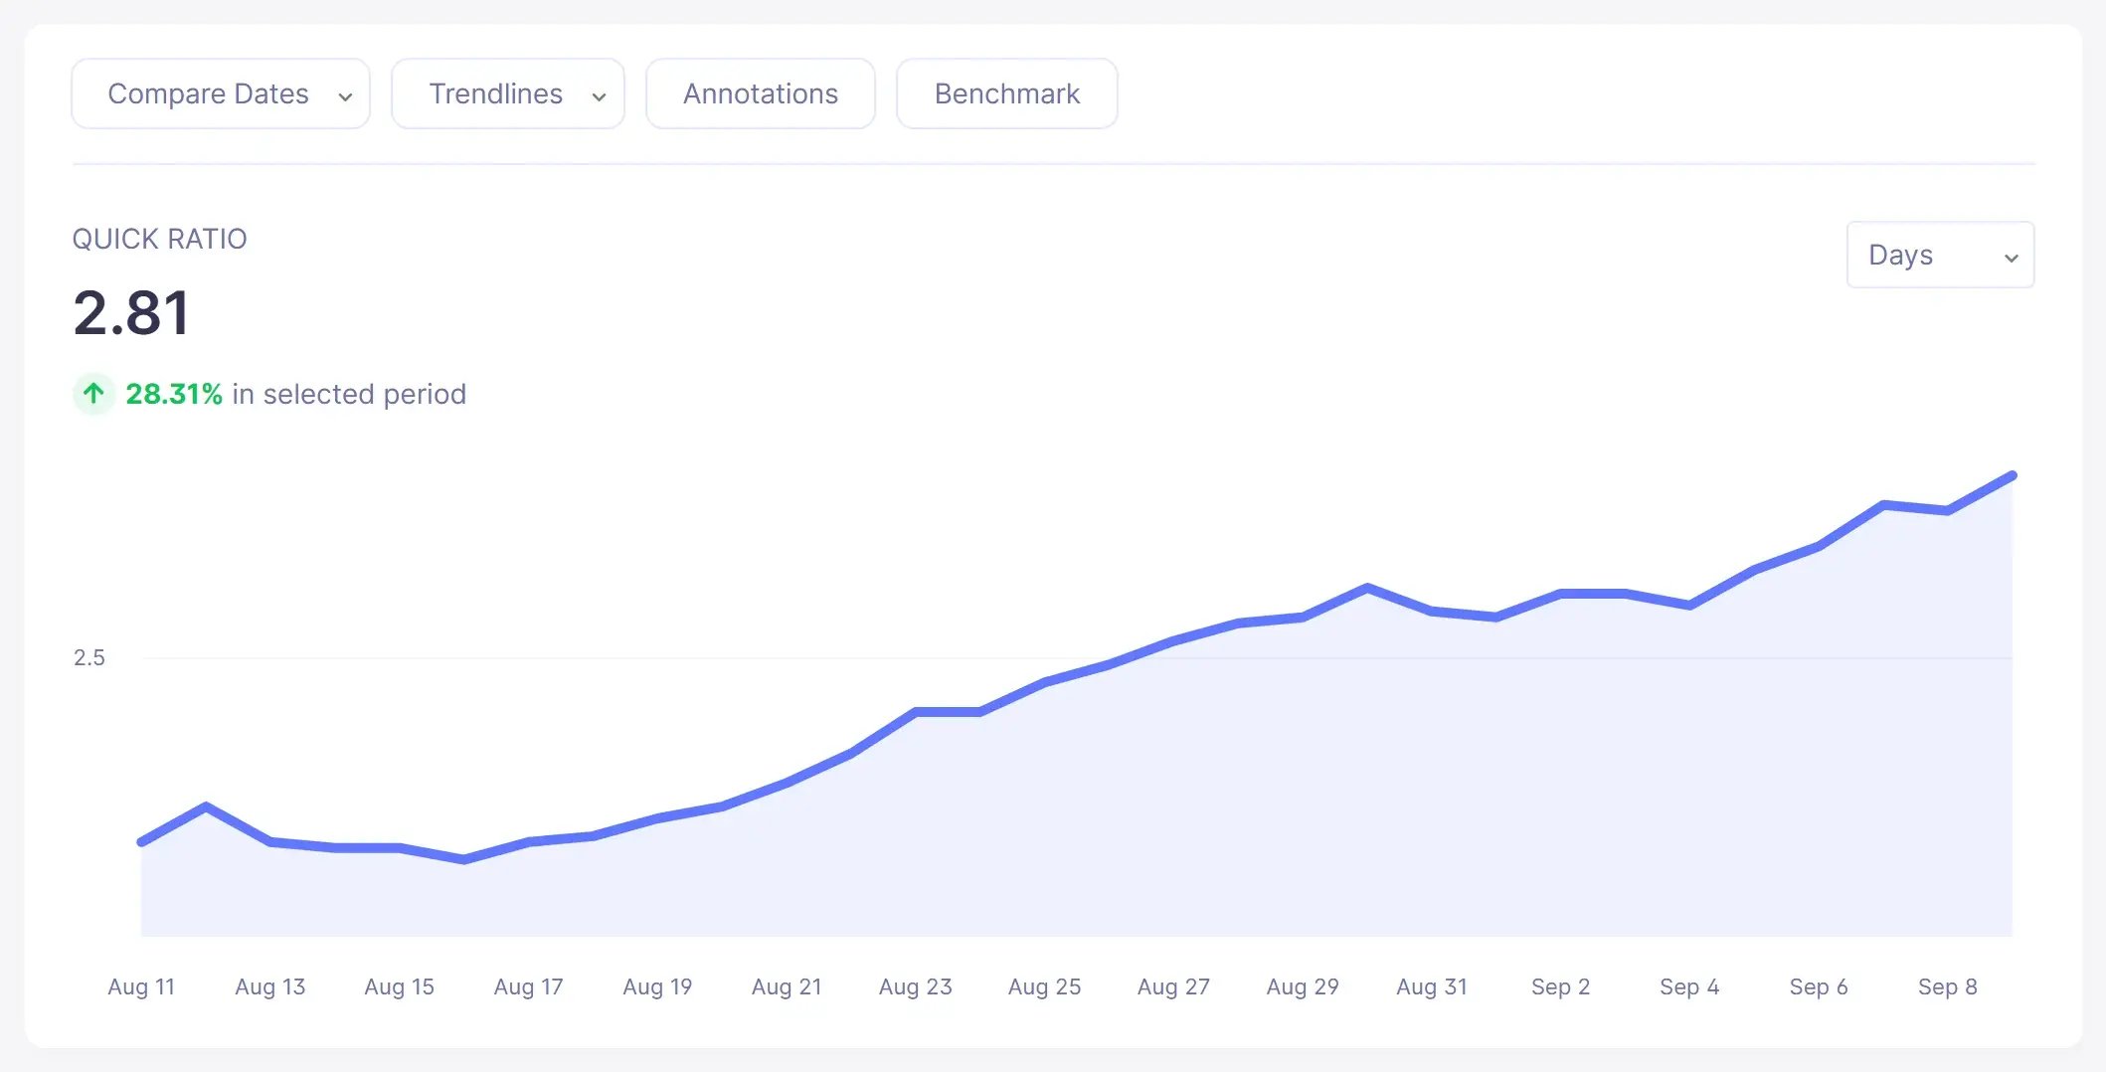Click the Aug 31 axis label
The image size is (2106, 1072).
coord(1432,986)
